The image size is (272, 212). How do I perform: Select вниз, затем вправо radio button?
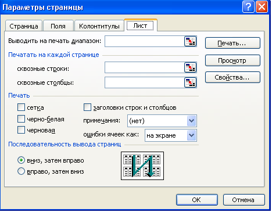click(21, 160)
